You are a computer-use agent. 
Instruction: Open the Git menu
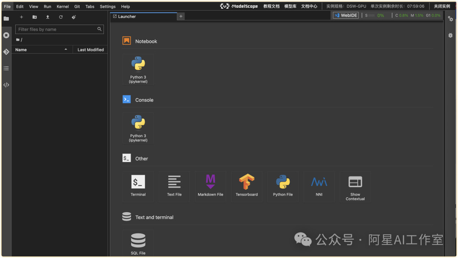point(77,6)
